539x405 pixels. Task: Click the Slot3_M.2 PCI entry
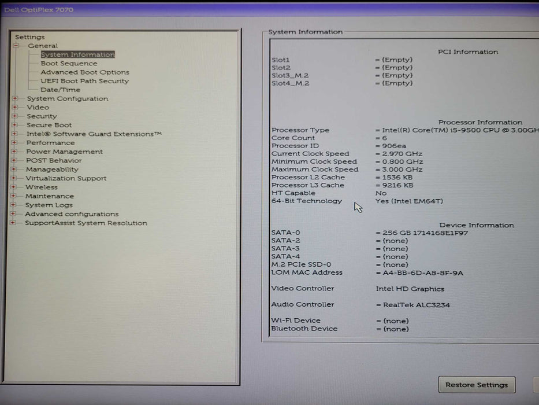(342, 75)
